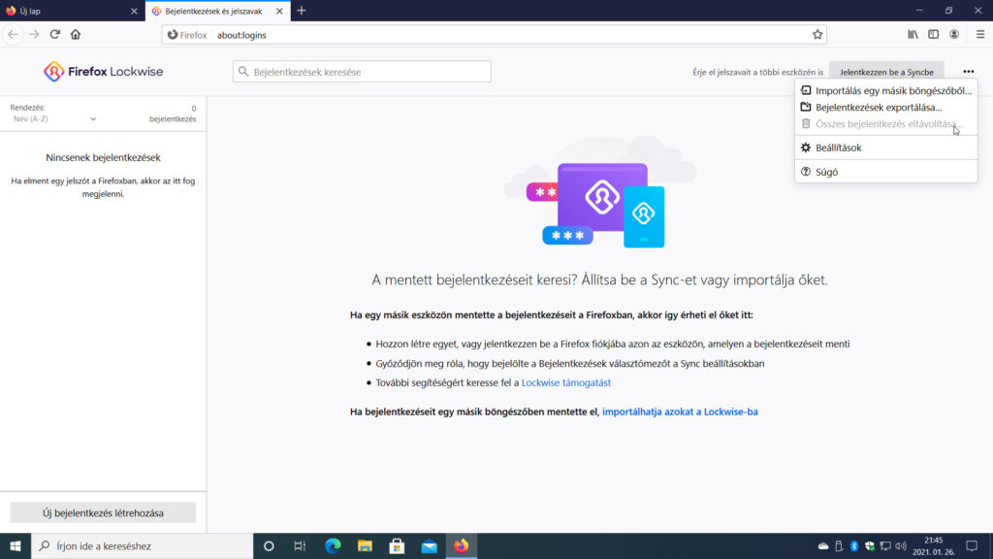The height and width of the screenshot is (559, 993).
Task: Click Jelentkezzen be a Syncbe button
Action: (x=886, y=72)
